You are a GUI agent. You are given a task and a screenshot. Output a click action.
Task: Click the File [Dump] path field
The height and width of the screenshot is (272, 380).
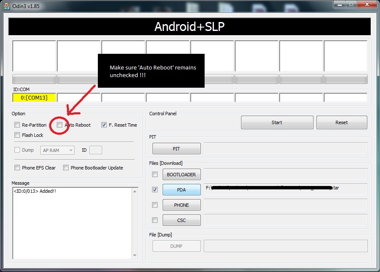coord(286,246)
